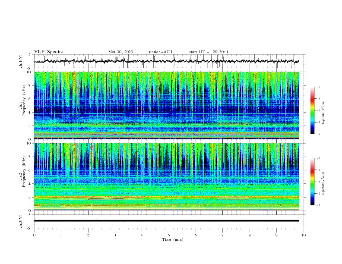Click the "station=ATH" header label
Image resolution: width=342 pixels, height=264 pixels.
tap(160, 52)
